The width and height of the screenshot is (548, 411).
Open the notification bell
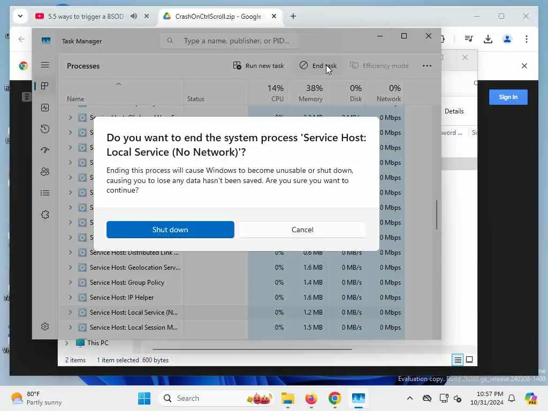pyautogui.click(x=512, y=398)
